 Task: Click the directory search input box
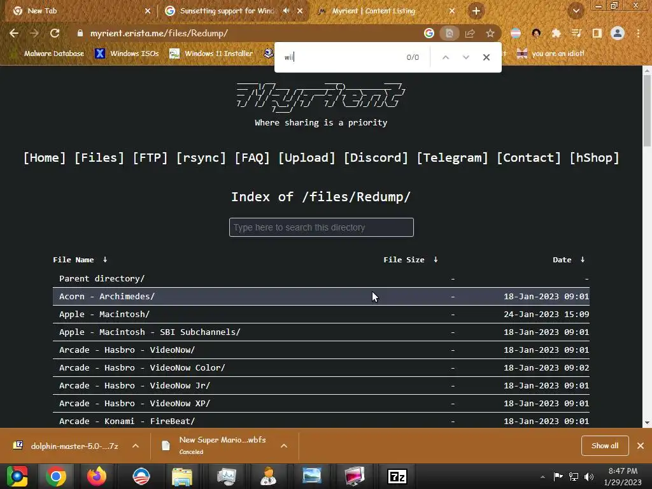pyautogui.click(x=322, y=227)
